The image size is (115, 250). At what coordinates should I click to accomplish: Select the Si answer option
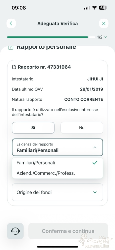point(33,128)
